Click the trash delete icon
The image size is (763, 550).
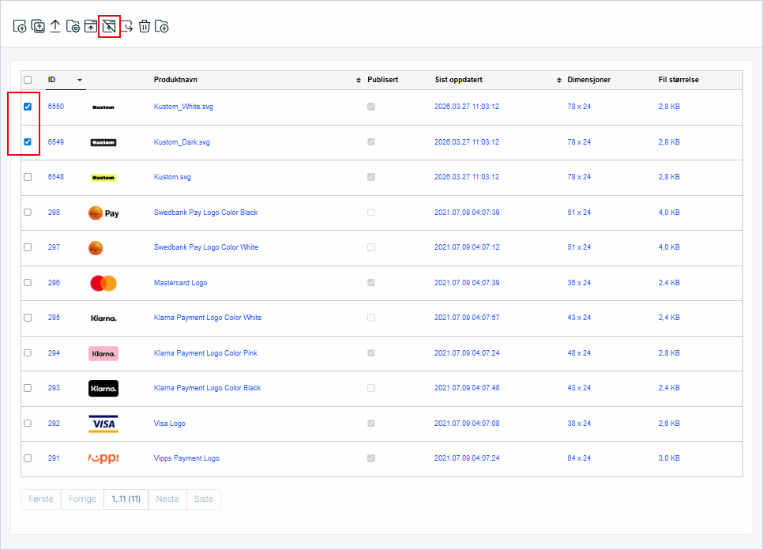click(145, 27)
